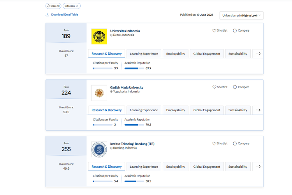Viewport: 292px width, 195px height.
Task: Open Employability tab for Gadjah Mada University
Action: coord(175,110)
